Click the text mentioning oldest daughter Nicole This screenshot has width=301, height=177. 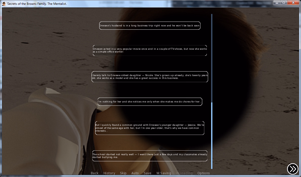click(x=150, y=77)
